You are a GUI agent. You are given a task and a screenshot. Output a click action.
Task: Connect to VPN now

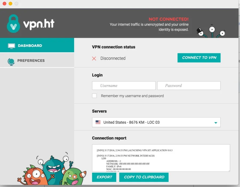[199, 58]
